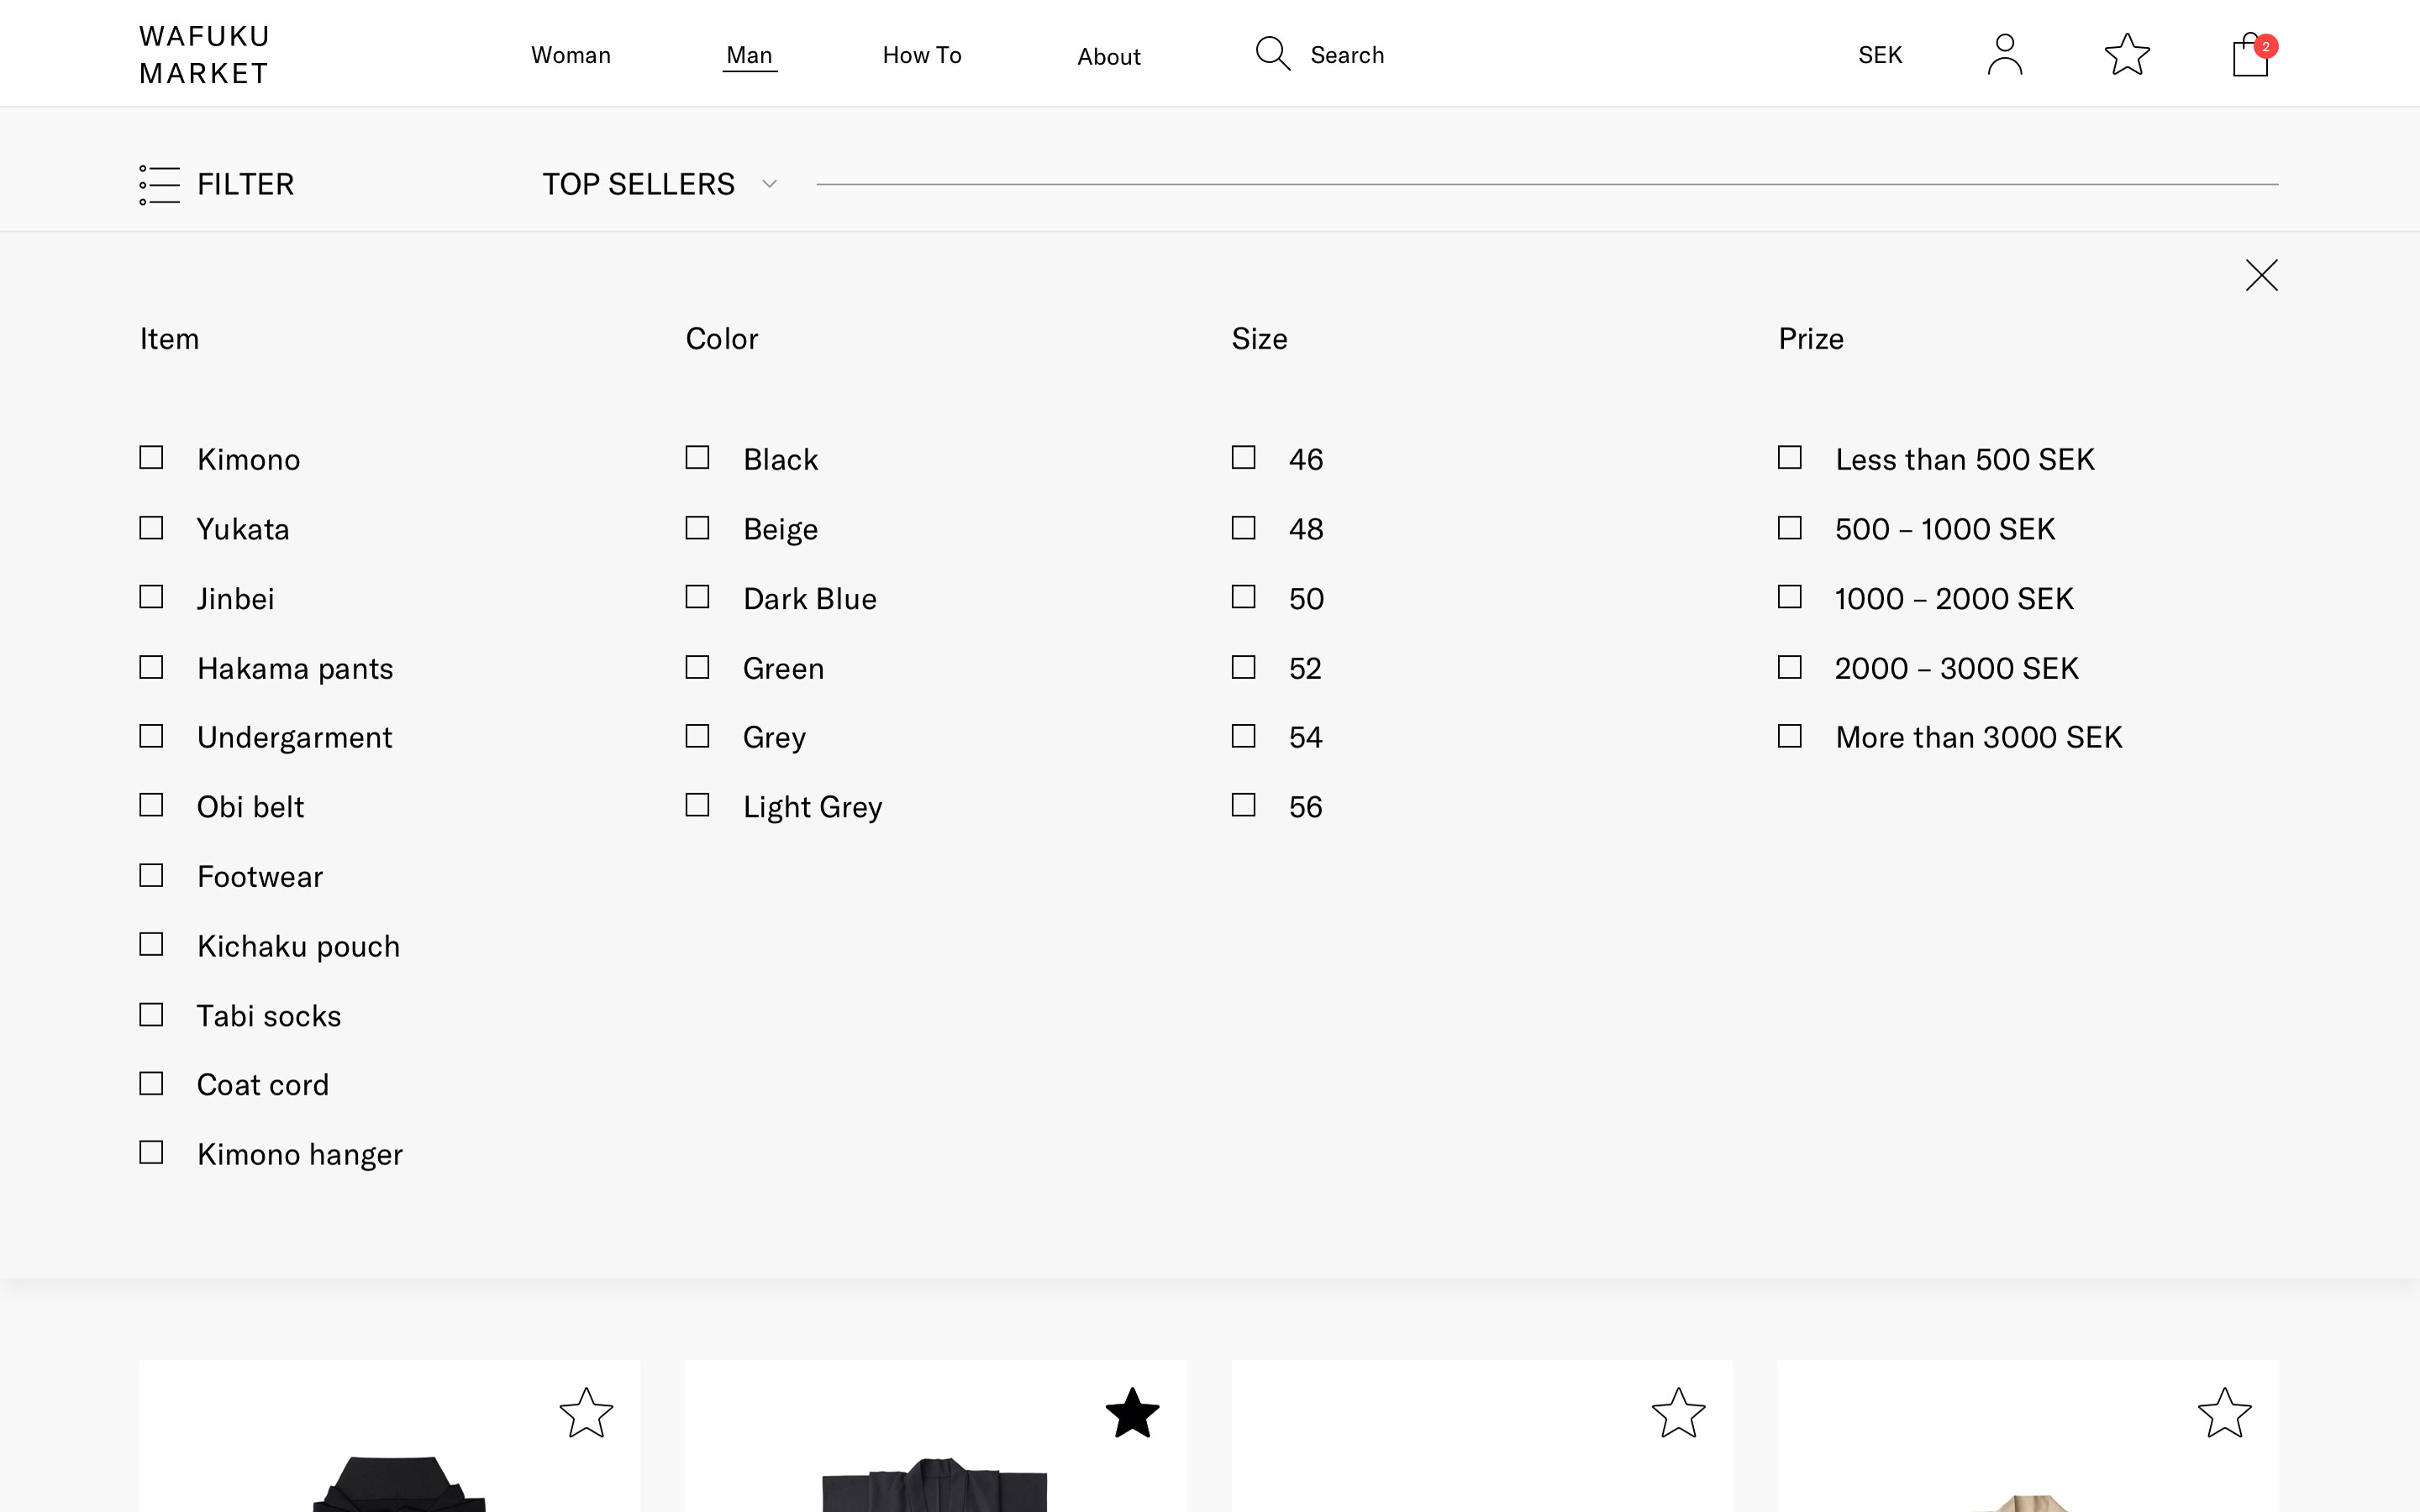2420x1512 pixels.
Task: Check the Hakama pants checkbox
Action: coord(151,667)
